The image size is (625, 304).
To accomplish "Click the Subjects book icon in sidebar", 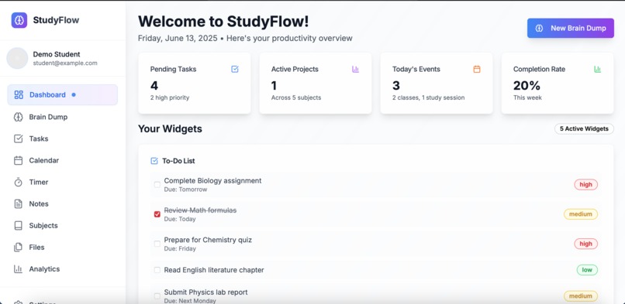I will tap(19, 226).
